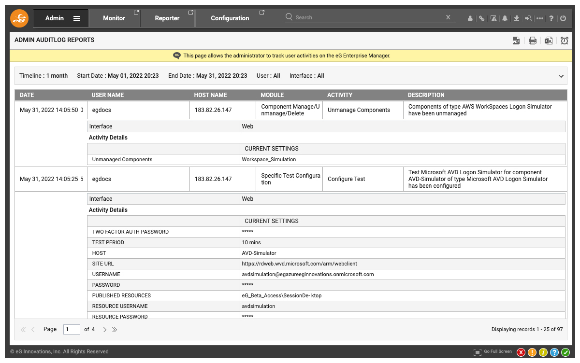The height and width of the screenshot is (363, 580).
Task: Open Monitor tab external link icon
Action: coord(136,13)
